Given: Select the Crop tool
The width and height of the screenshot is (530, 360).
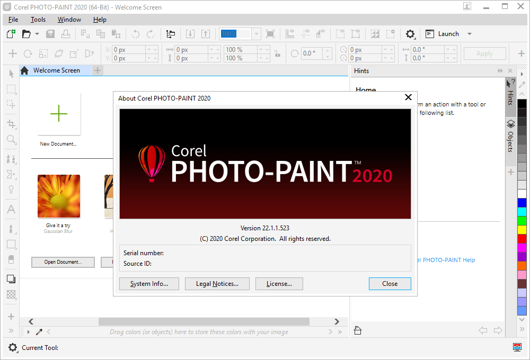Looking at the screenshot, I should click(x=11, y=124).
